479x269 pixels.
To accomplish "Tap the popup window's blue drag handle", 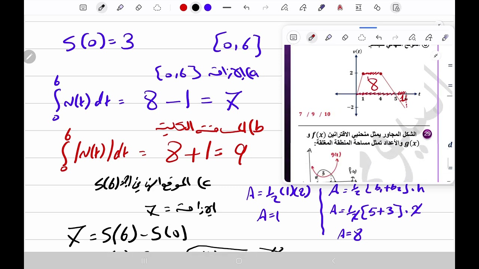I will [368, 28].
